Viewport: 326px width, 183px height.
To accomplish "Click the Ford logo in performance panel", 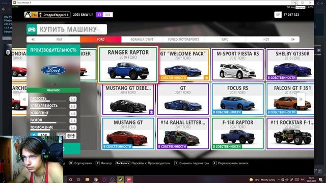I will pyautogui.click(x=53, y=70).
